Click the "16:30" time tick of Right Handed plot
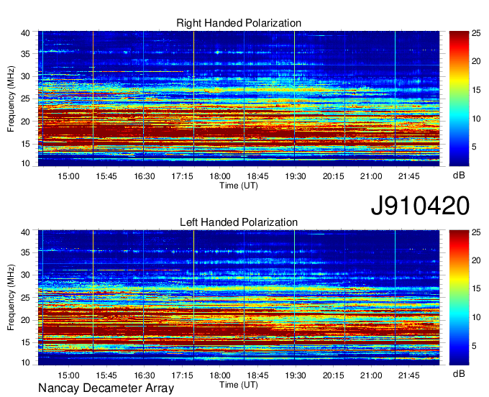Image resolution: width=489 pixels, height=397 pixels. click(145, 176)
